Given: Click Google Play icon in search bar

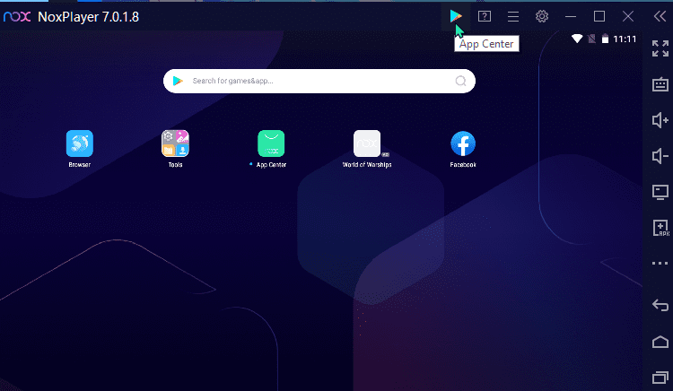Looking at the screenshot, I should [x=178, y=81].
